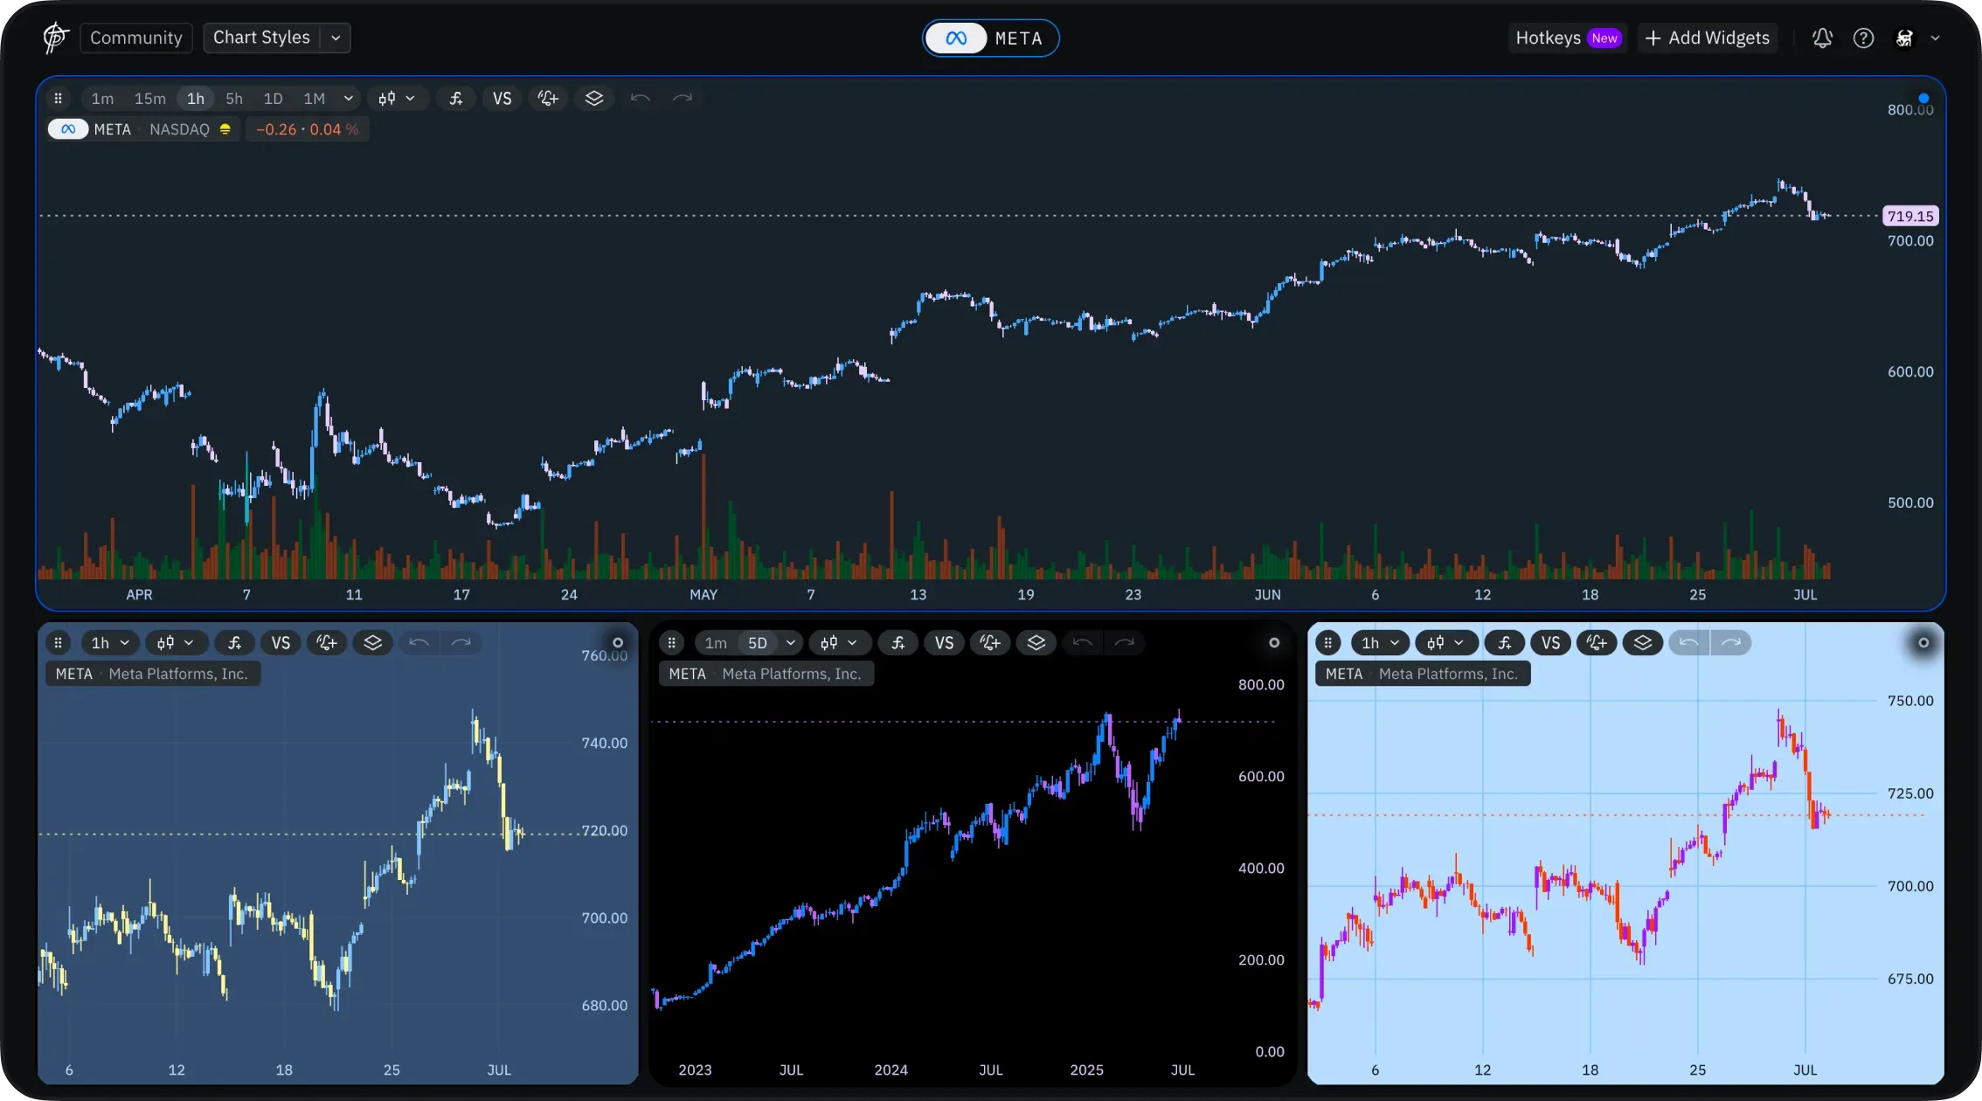Open layers icon in main chart toolbar
Viewport: 1982px width, 1101px height.
click(594, 99)
